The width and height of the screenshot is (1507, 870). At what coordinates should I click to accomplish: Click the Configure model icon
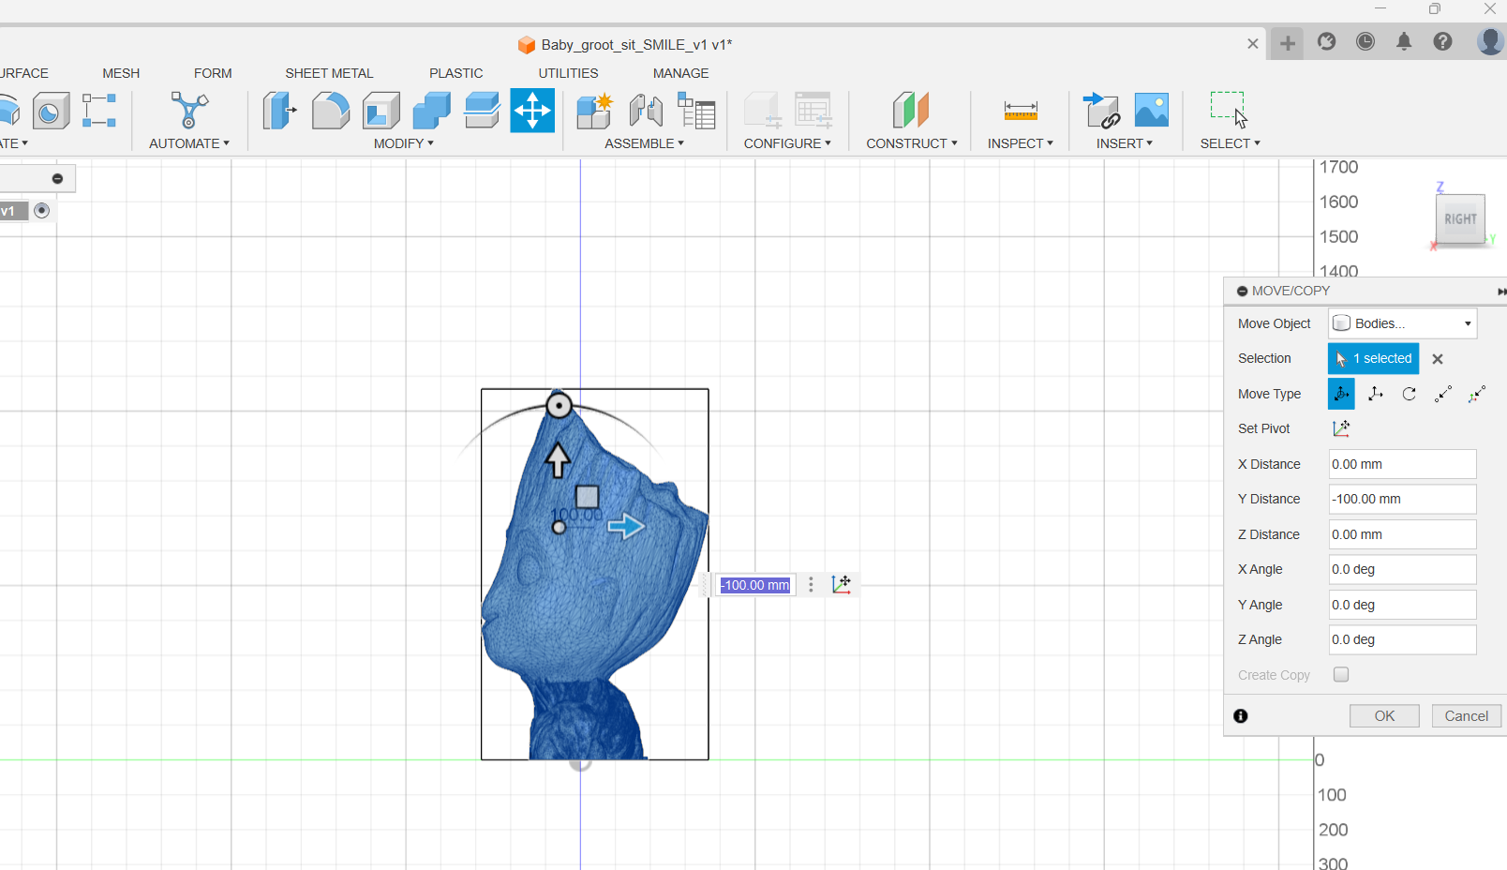pos(763,111)
